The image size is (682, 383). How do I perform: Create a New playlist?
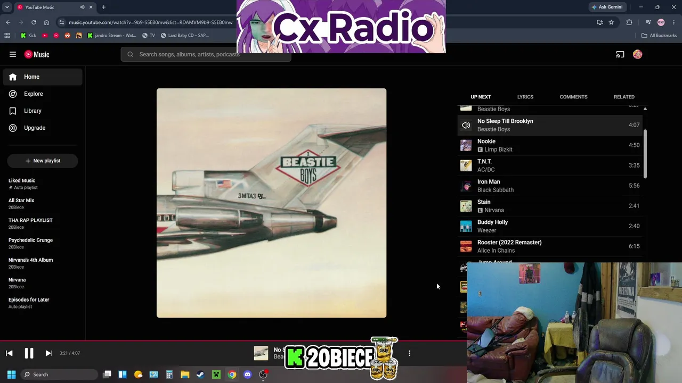point(43,161)
